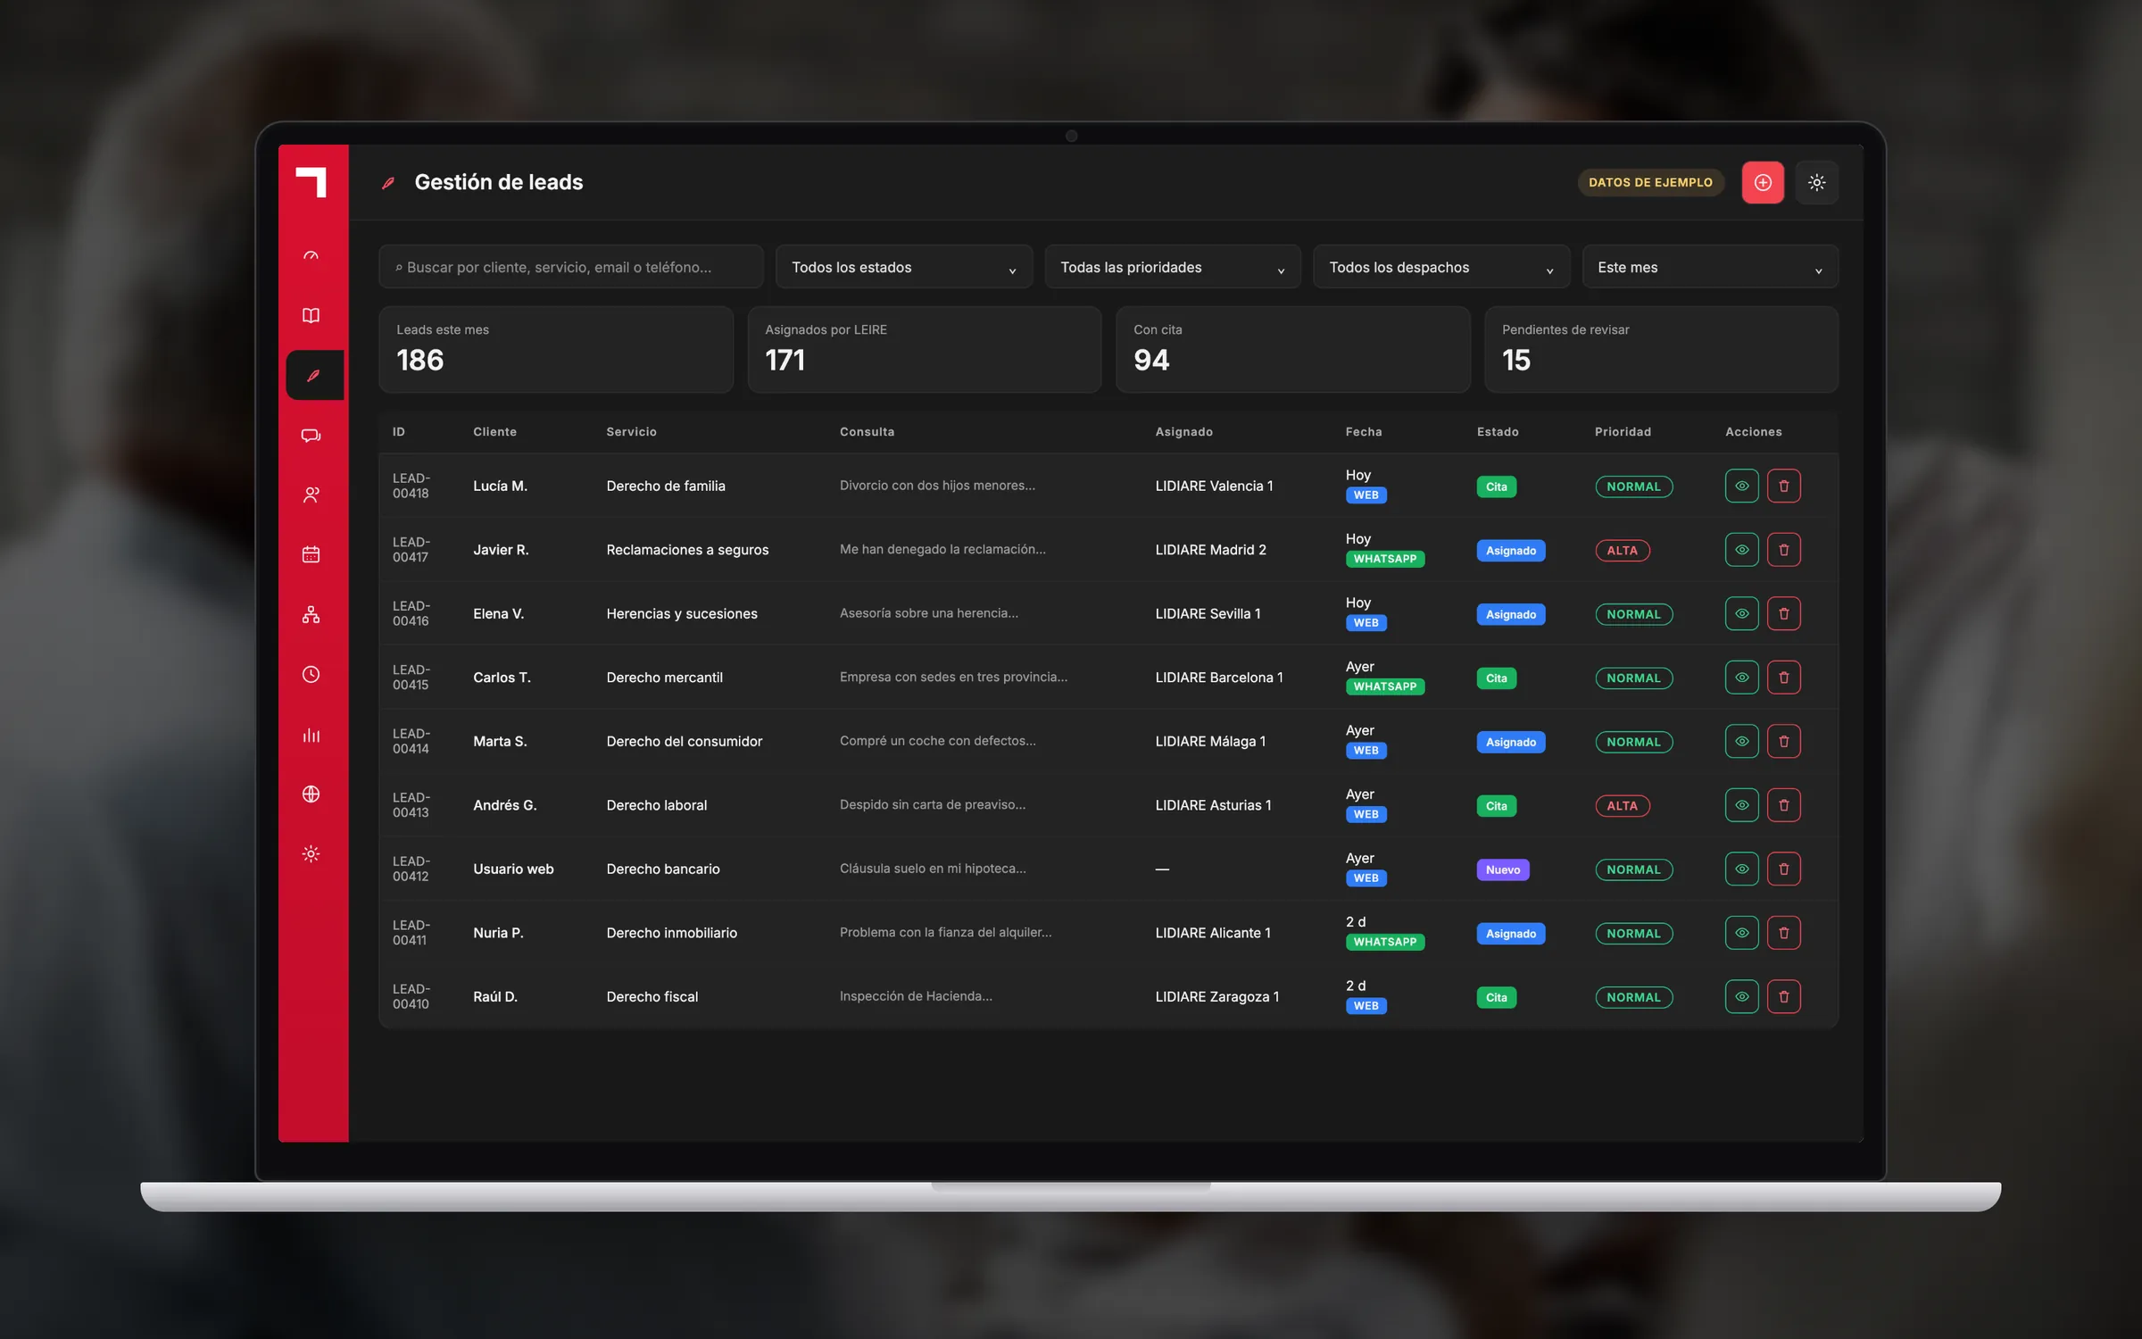Click the DATOS DE EJEMPLO badge
2142x1339 pixels.
pyautogui.click(x=1650, y=182)
